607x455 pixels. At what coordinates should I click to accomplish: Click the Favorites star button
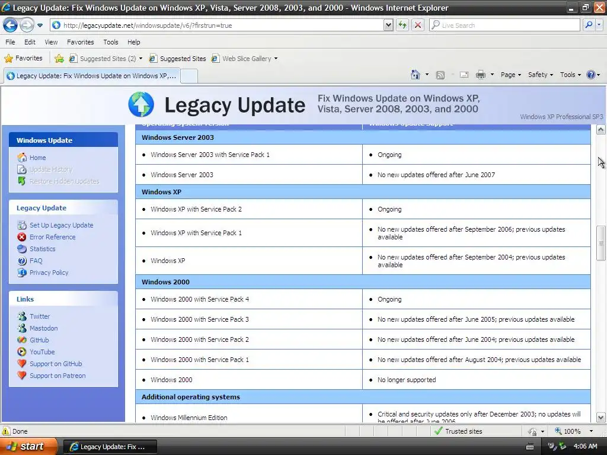(23, 59)
